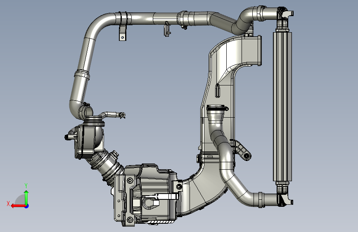The image size is (358, 232).
Task: Select the hanging mounting bracket under the top pipe
Action: click(x=122, y=33)
